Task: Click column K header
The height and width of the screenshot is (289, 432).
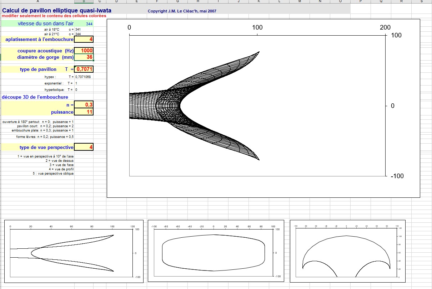Action: (x=258, y=1)
